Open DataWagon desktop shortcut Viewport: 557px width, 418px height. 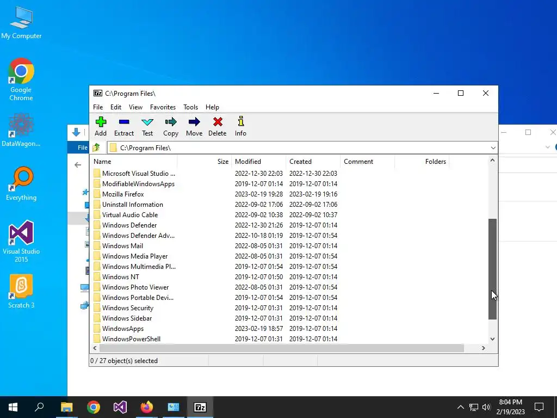(21, 130)
